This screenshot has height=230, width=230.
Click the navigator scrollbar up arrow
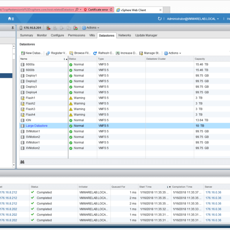pos(14,46)
